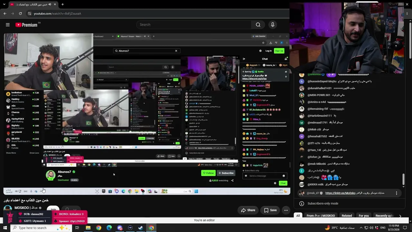The height and width of the screenshot is (232, 412).
Task: Clear the Abunoo7 search box on Kick
Action: click(176, 51)
